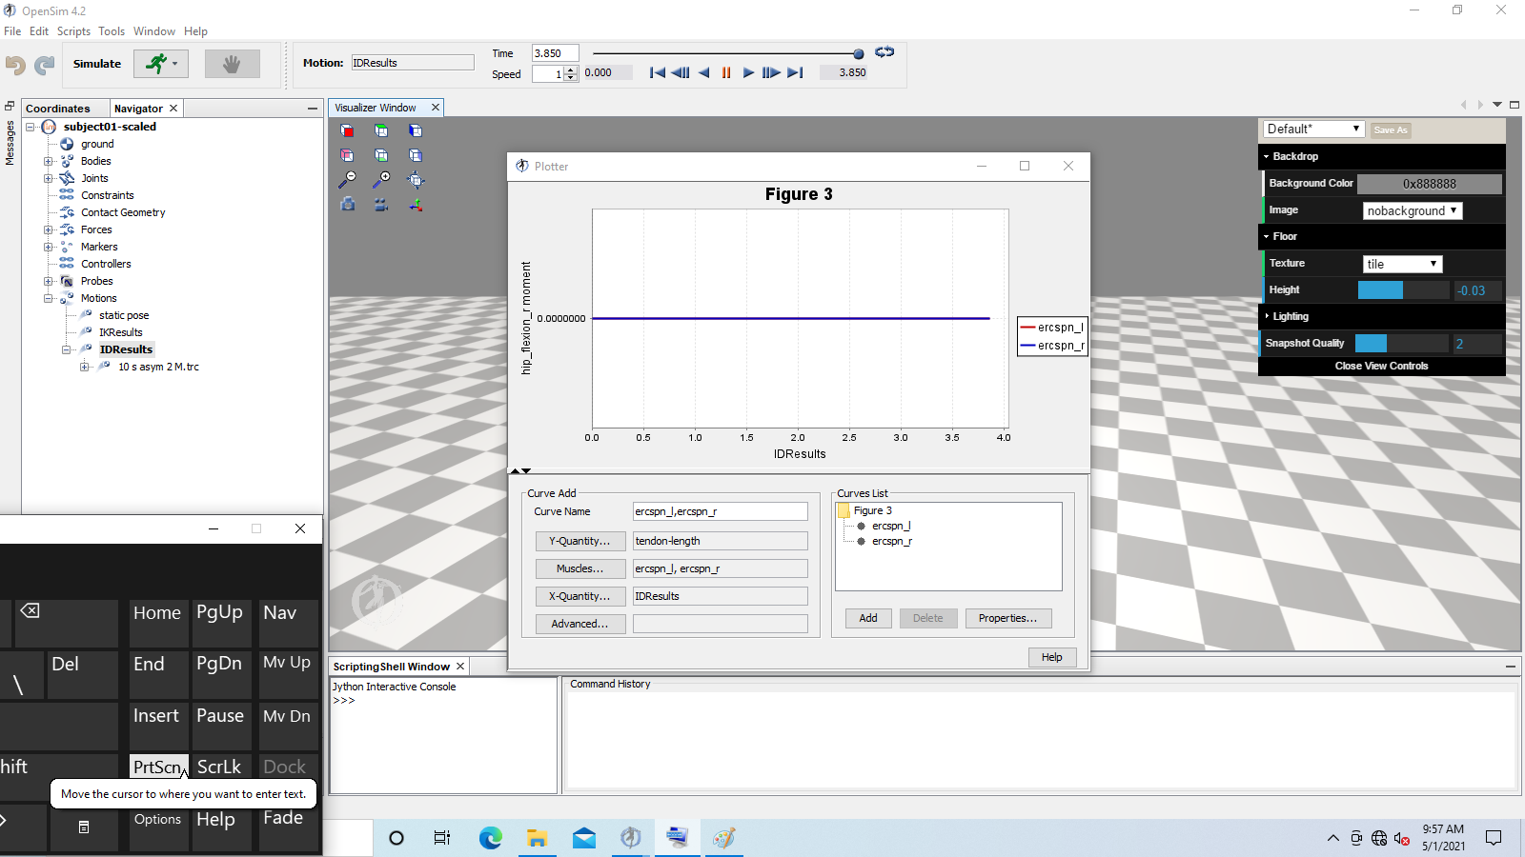Image resolution: width=1525 pixels, height=857 pixels.
Task: Open the floor Texture tile dropdown
Action: [1402, 264]
